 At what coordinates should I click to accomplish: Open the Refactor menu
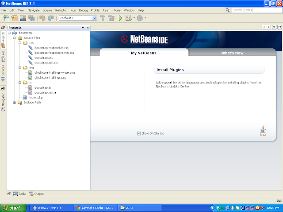click(x=61, y=10)
